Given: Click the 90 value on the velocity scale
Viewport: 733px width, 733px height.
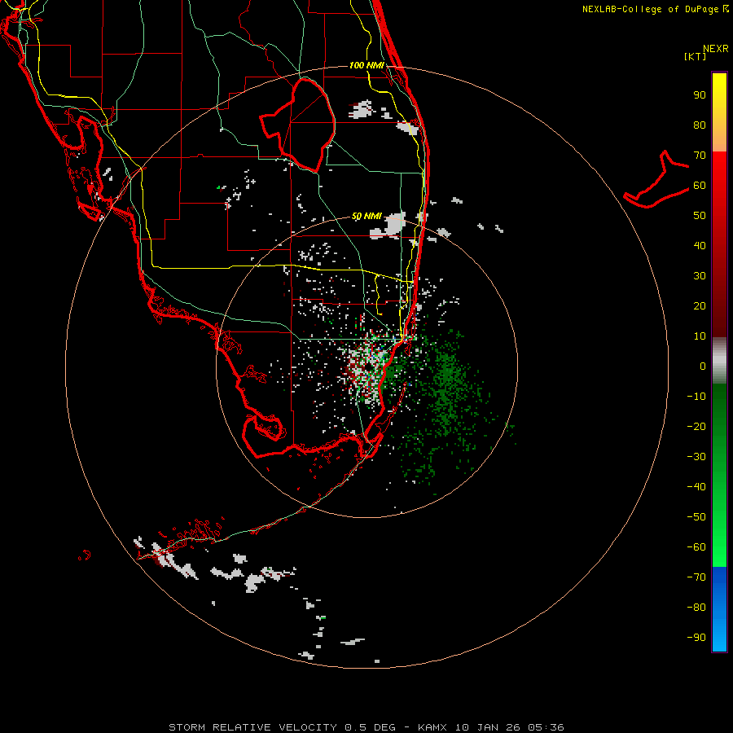Looking at the screenshot, I should [x=700, y=95].
